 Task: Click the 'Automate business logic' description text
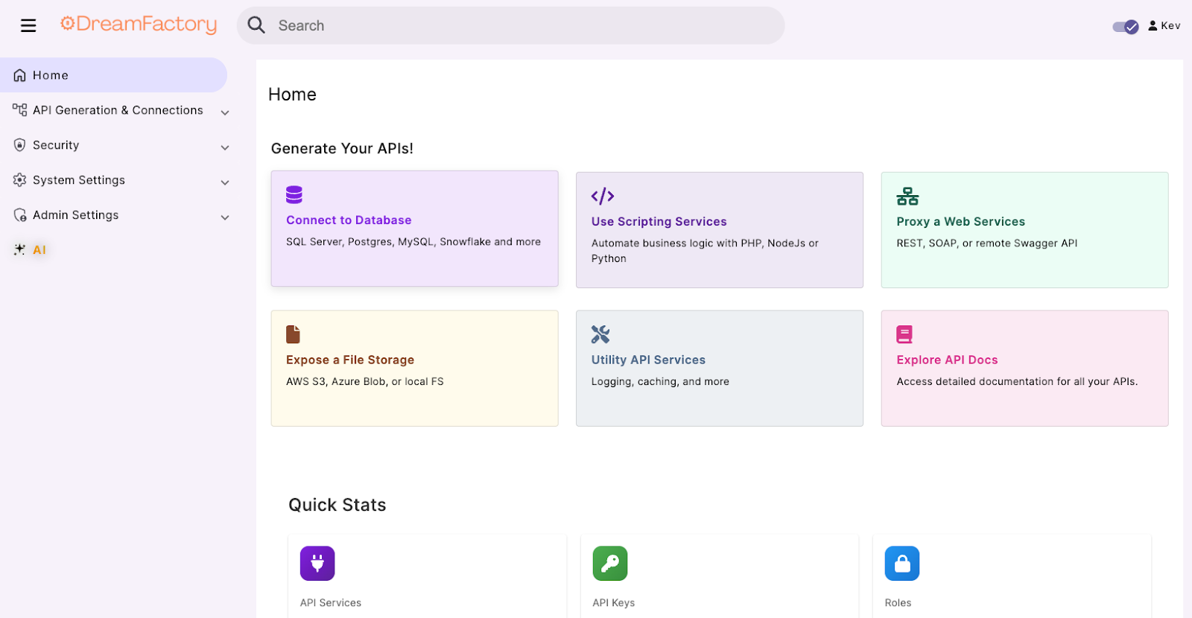click(705, 251)
